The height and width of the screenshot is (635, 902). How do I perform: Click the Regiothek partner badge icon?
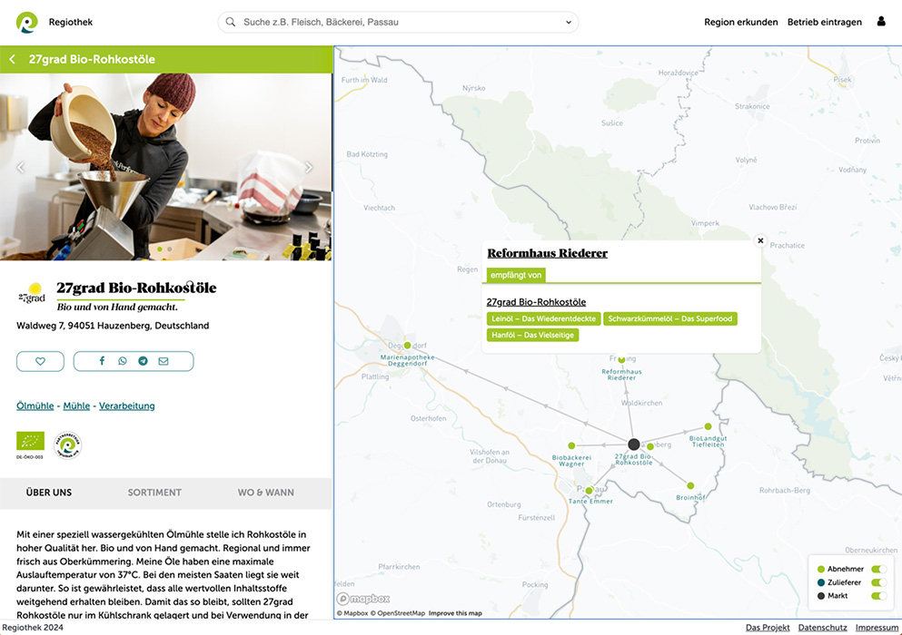point(67,445)
